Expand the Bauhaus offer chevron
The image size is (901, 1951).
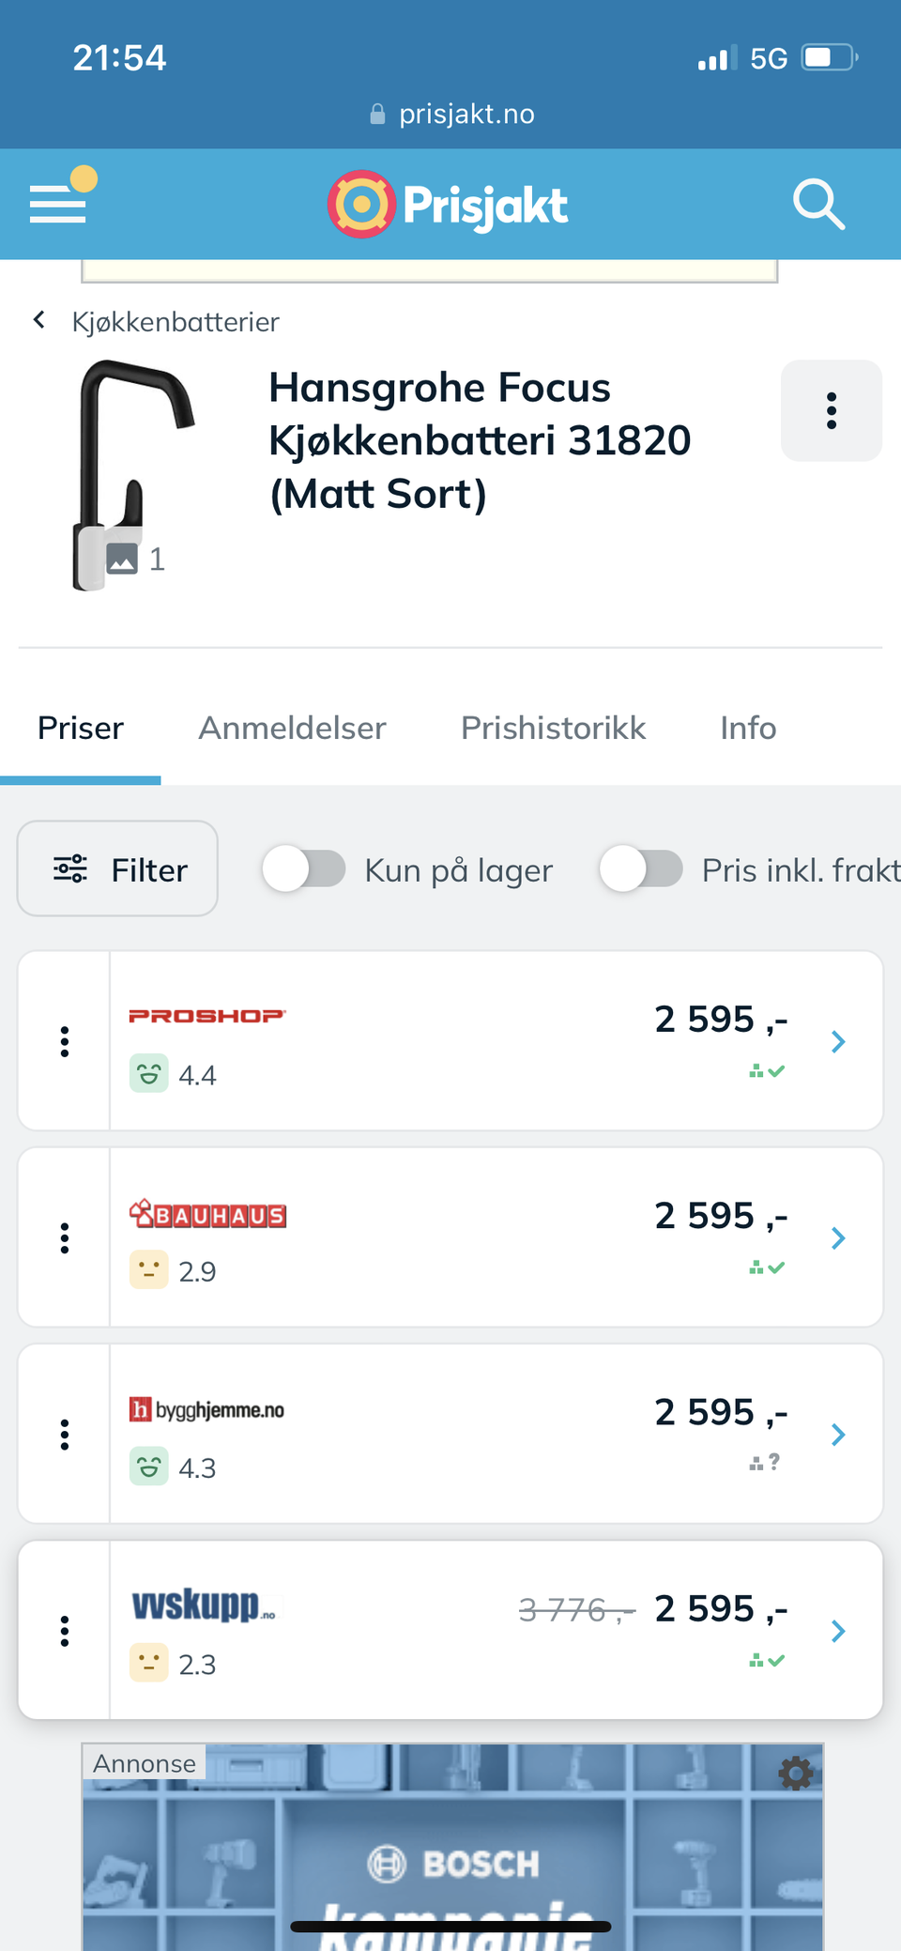coord(838,1238)
